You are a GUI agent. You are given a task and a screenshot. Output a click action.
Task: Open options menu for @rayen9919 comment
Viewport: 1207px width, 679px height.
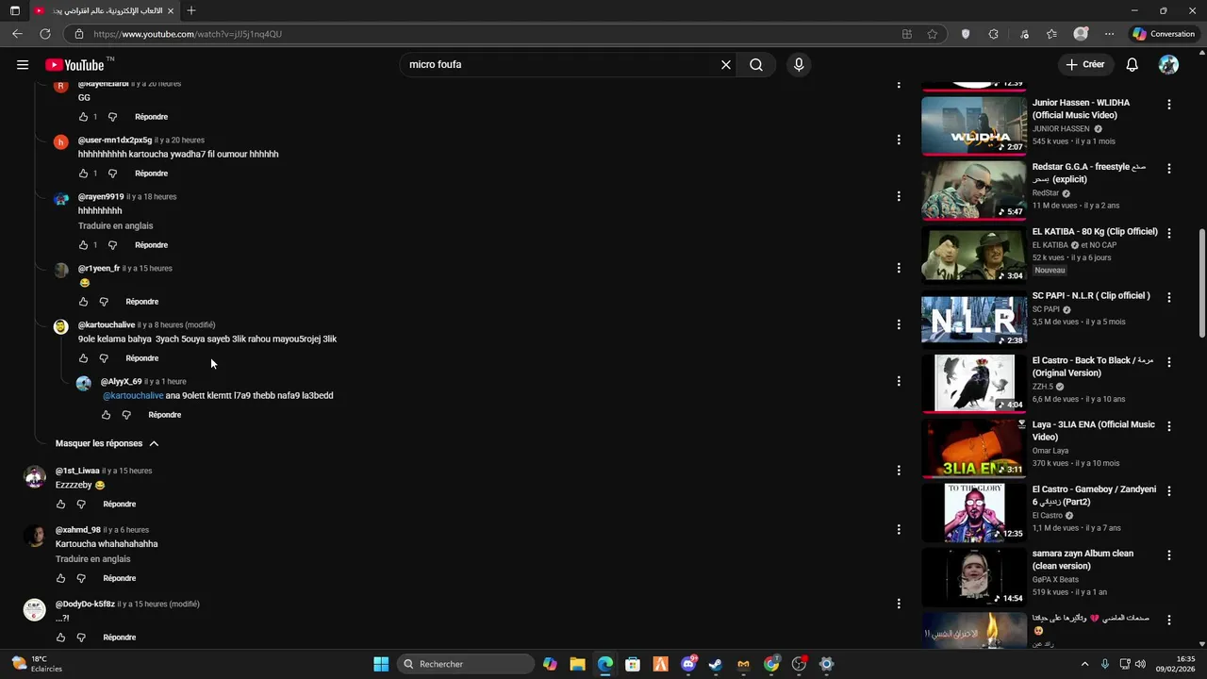(899, 196)
